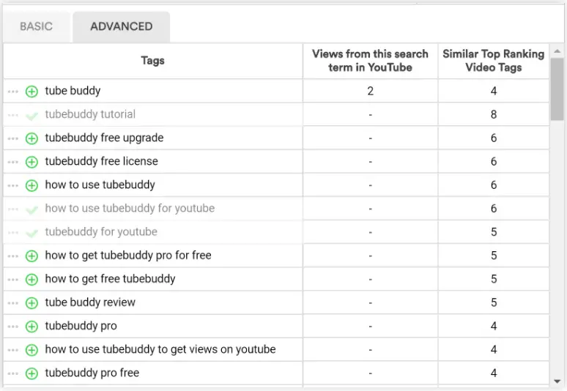Add the 'tubebuddy pro free' tag plus icon
This screenshot has height=391, width=567.
click(x=31, y=373)
